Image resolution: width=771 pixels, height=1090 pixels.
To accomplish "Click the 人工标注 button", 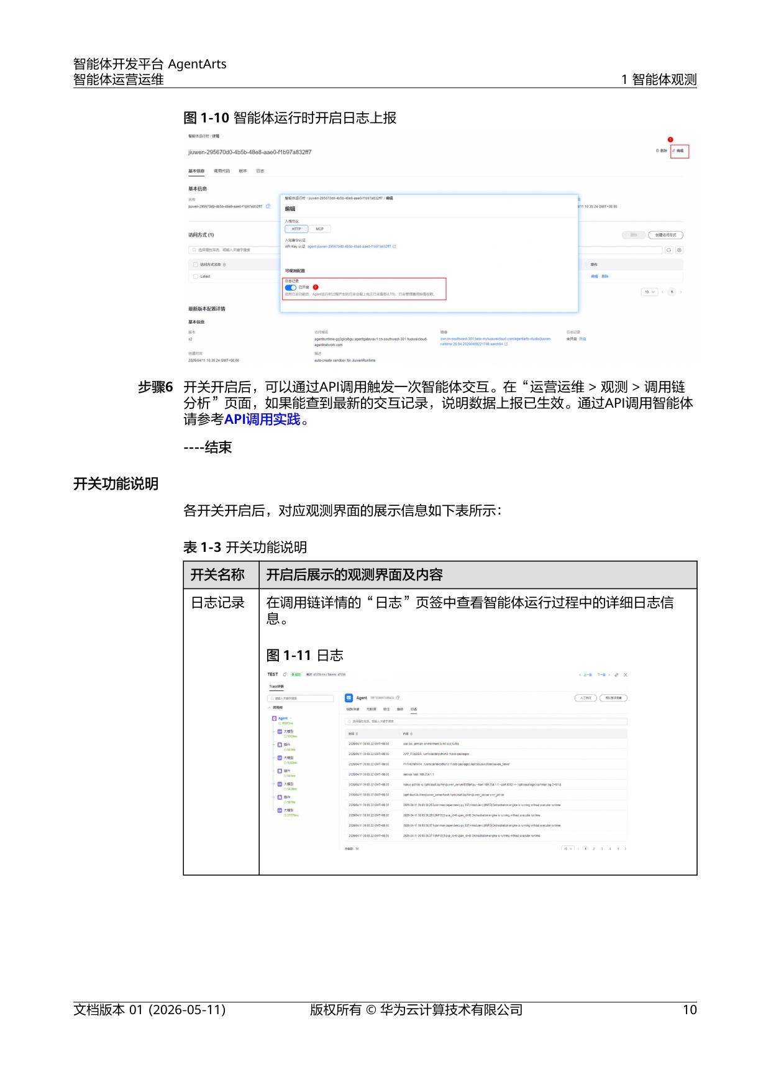I will click(x=586, y=698).
